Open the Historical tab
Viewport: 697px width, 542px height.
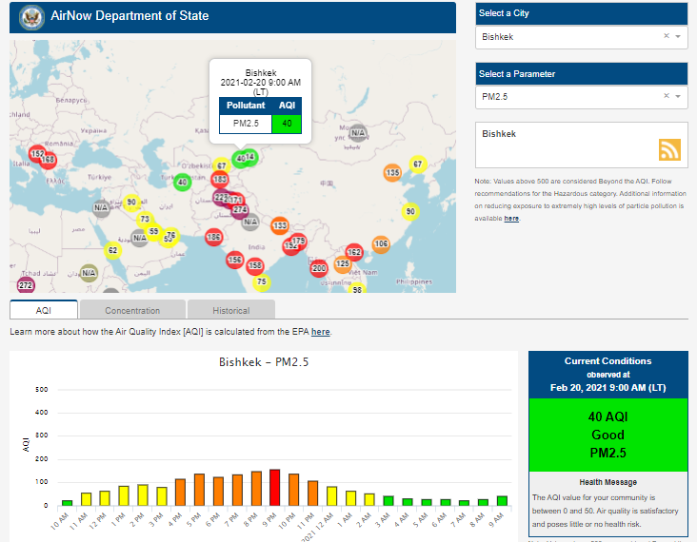click(231, 310)
